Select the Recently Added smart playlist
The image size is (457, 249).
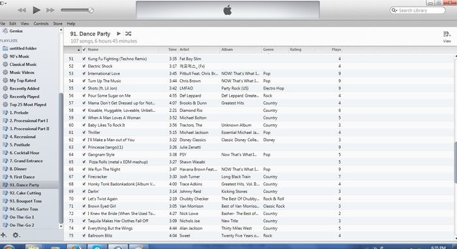[x=24, y=88]
